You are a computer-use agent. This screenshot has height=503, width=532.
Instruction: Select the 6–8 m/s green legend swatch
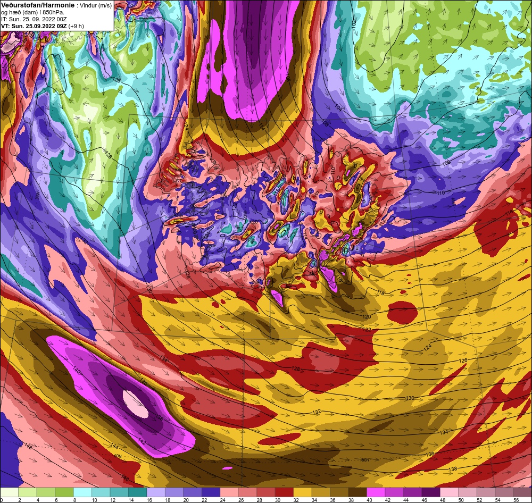point(64,492)
